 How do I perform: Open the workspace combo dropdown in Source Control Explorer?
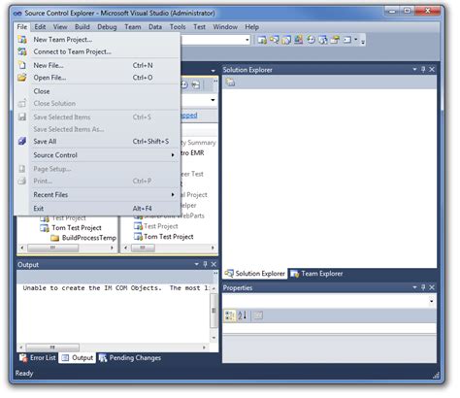coord(213,100)
